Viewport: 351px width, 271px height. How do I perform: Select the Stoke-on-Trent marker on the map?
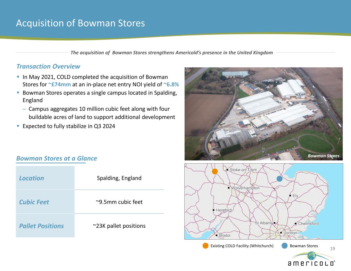[x=228, y=170]
